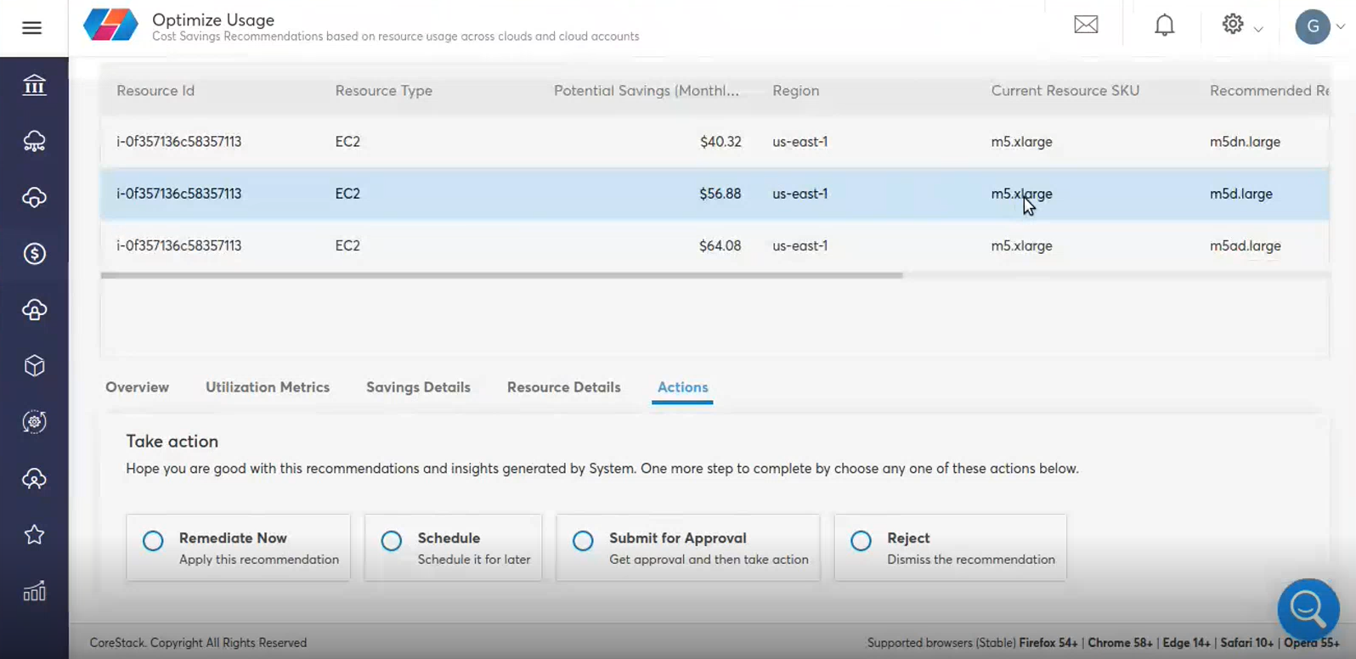Select the Actions tab
1356x659 pixels.
pos(682,387)
